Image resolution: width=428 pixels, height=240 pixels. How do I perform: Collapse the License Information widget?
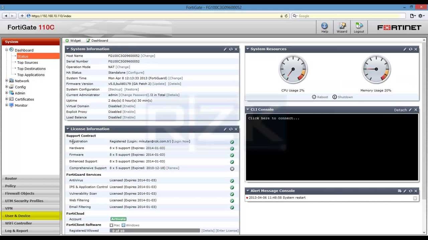pyautogui.click(x=68, y=129)
